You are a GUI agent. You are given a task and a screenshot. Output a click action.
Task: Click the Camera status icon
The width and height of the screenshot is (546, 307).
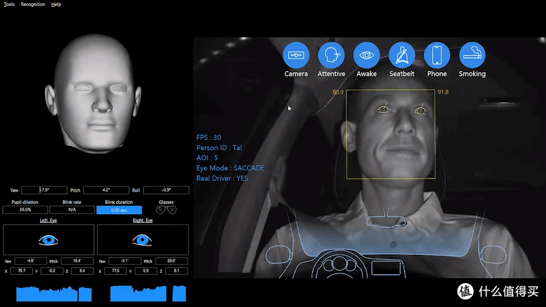296,55
